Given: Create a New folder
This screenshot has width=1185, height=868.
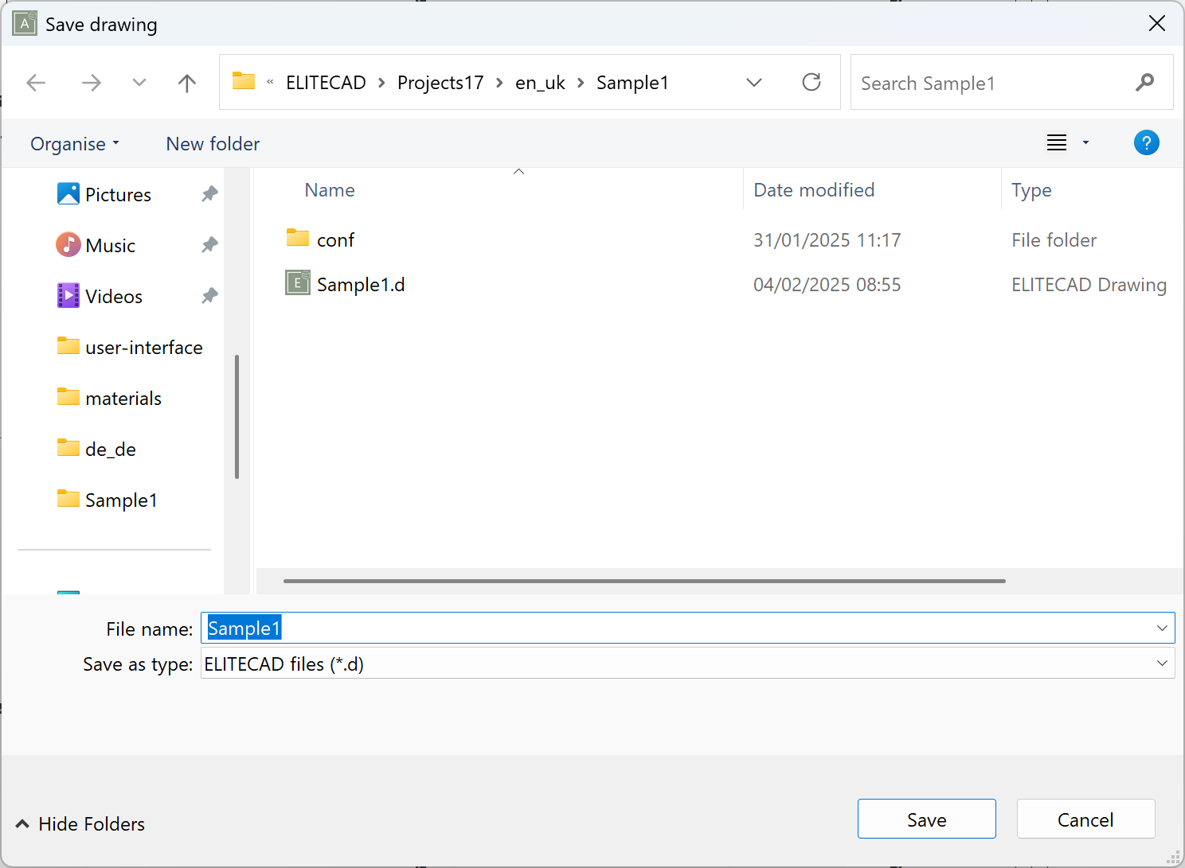Looking at the screenshot, I should coord(213,144).
